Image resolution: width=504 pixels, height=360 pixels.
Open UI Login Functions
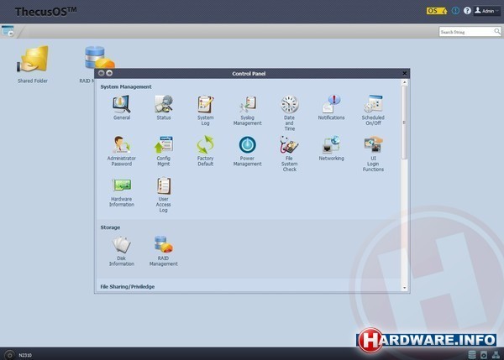(373, 154)
